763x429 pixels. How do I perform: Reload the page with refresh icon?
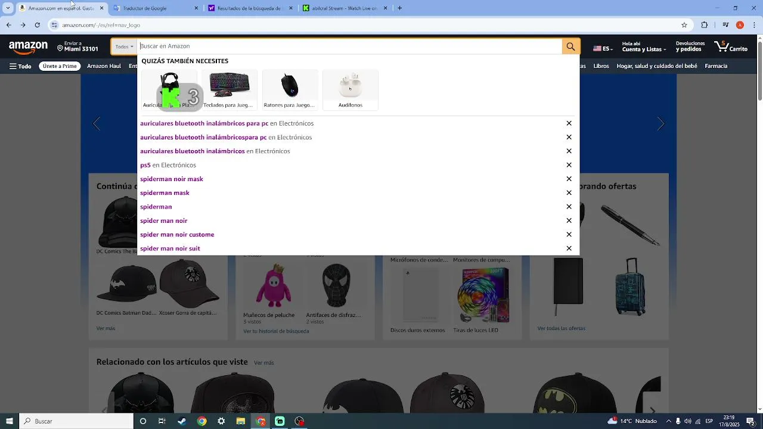38,25
